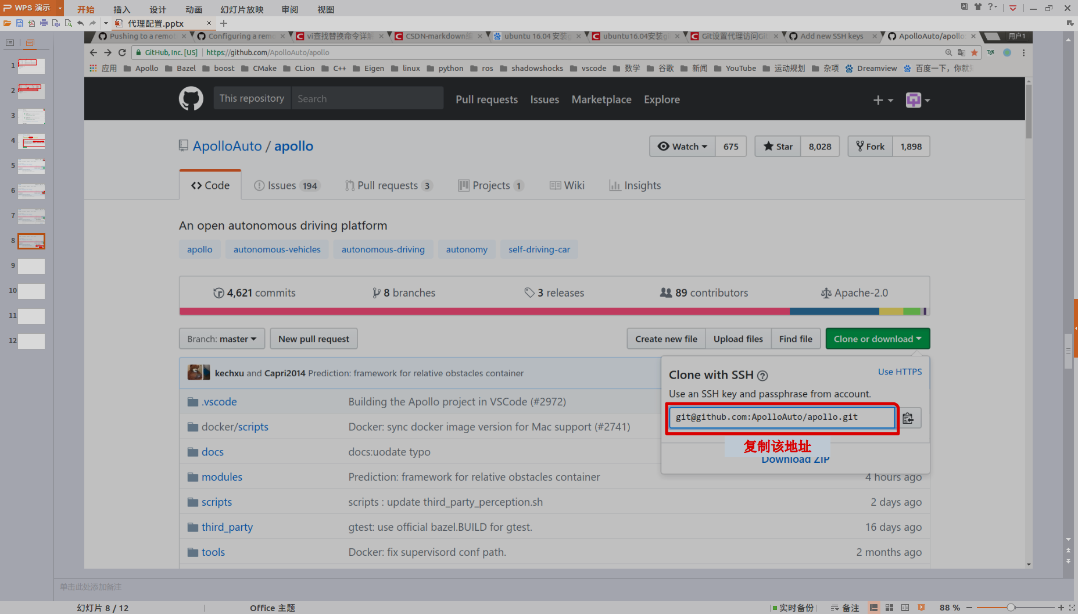
Task: Click the Create new file button
Action: pyautogui.click(x=666, y=339)
